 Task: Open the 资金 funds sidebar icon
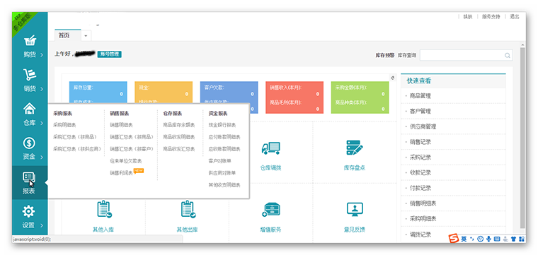click(30, 143)
